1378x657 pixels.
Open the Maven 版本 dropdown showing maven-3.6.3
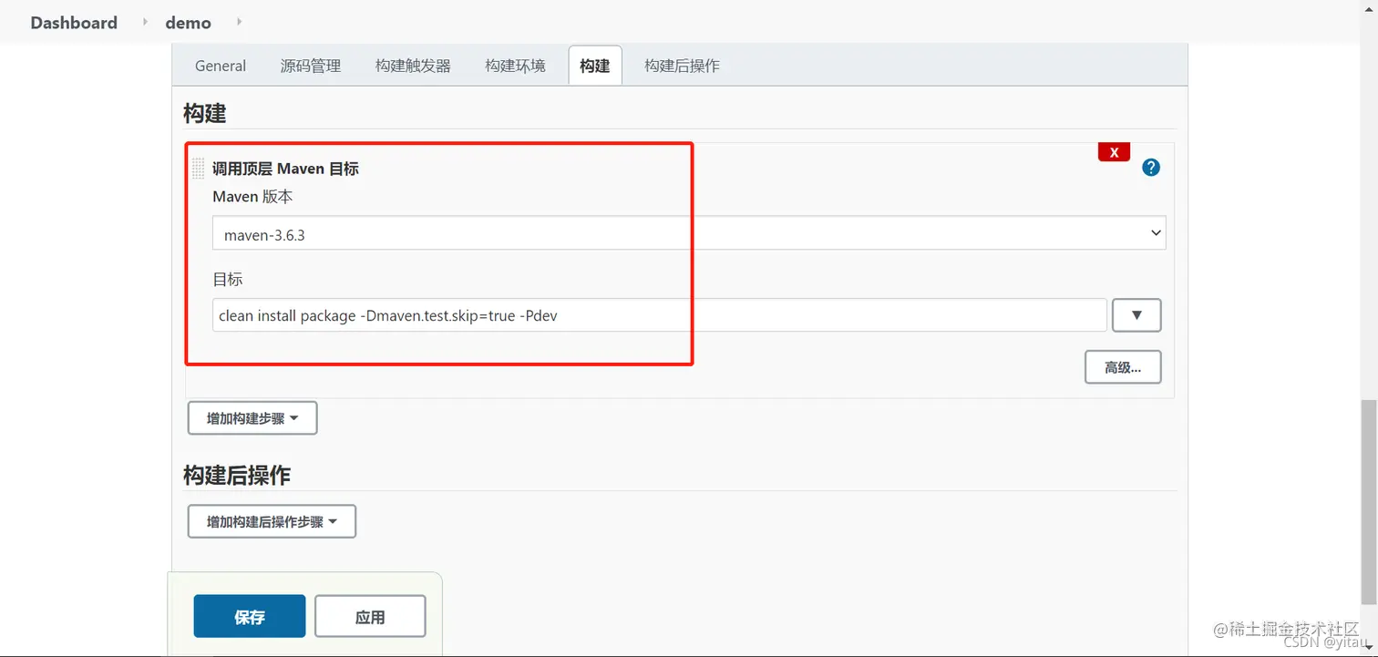tap(689, 233)
